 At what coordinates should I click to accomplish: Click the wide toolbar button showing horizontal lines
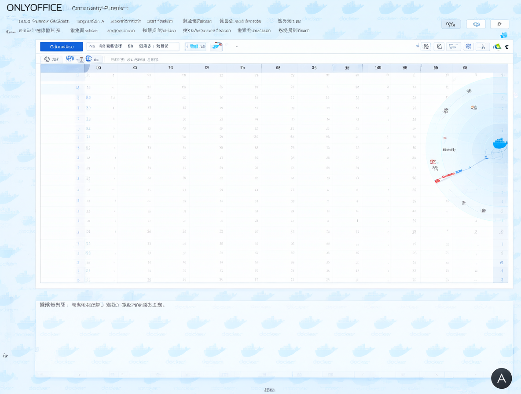(x=453, y=47)
